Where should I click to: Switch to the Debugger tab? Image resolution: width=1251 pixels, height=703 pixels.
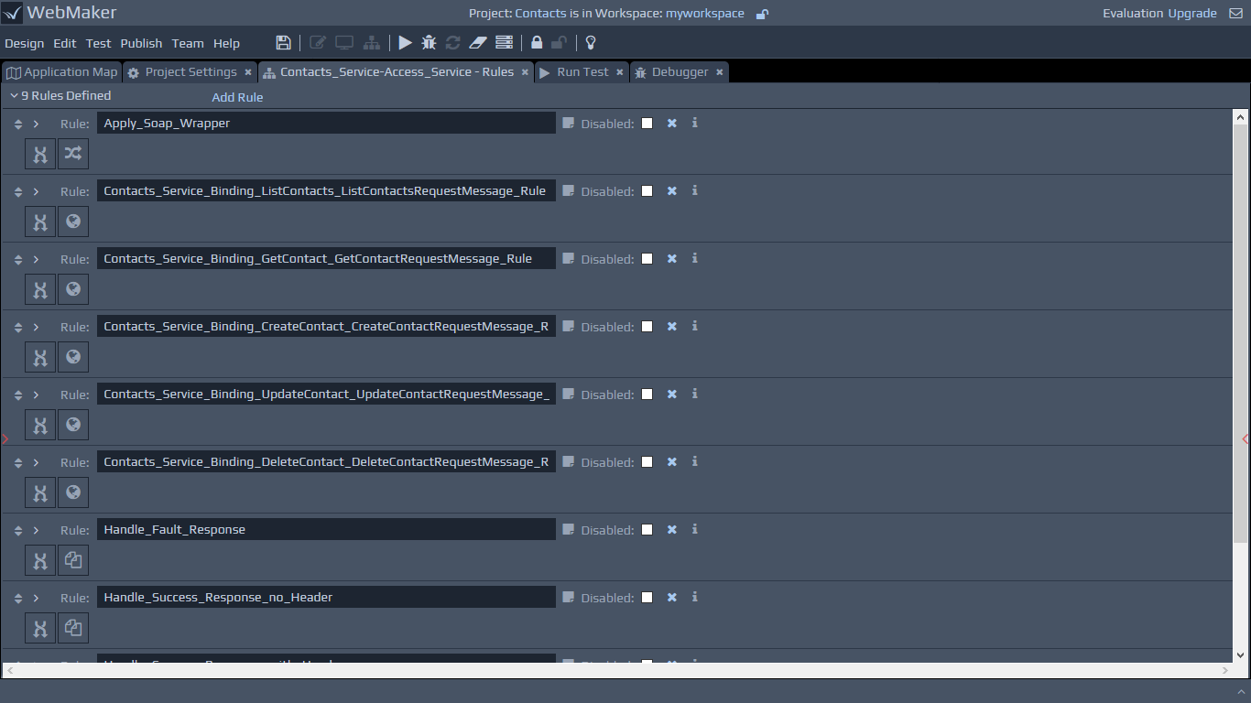coord(680,72)
